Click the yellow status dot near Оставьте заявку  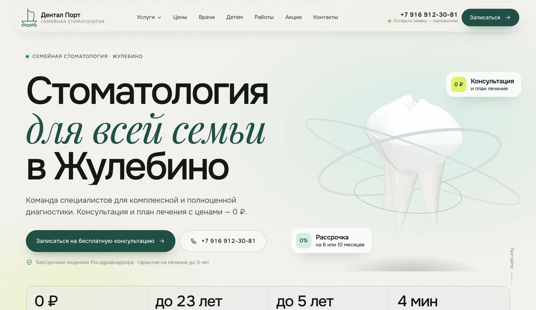coord(389,21)
